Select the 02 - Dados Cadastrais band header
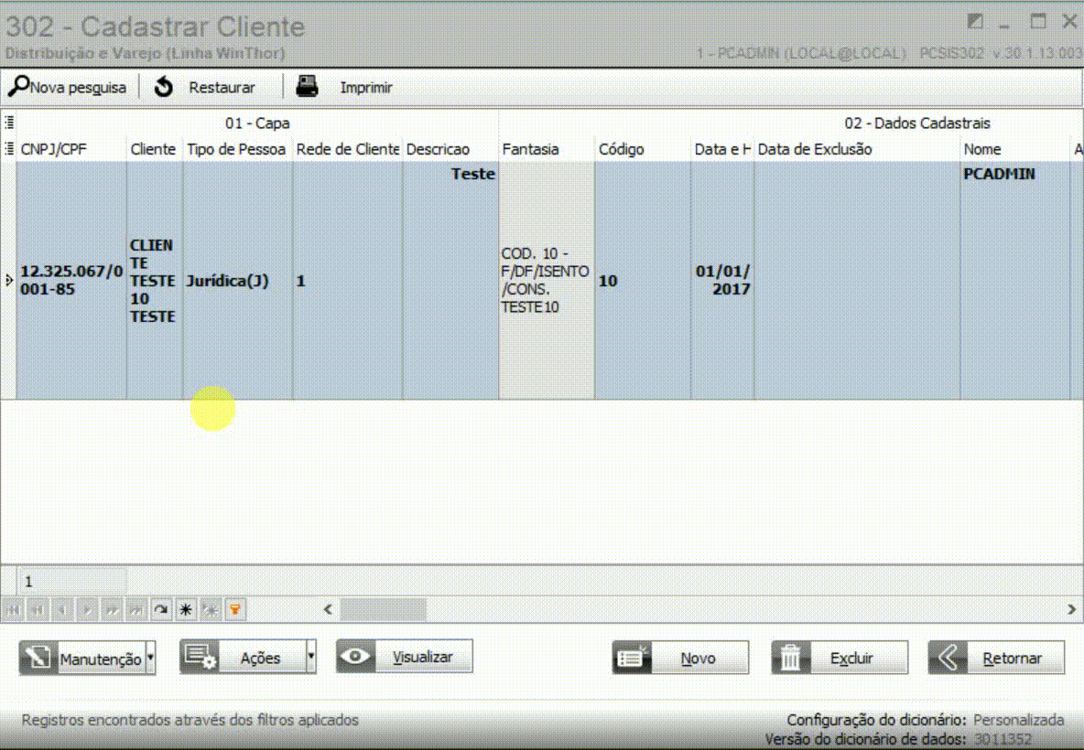1084x750 pixels. coord(916,123)
